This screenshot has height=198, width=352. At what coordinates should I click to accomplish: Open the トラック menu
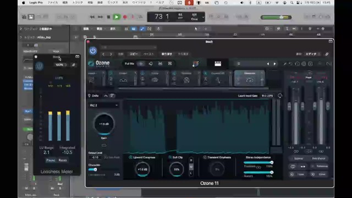coord(78,3)
